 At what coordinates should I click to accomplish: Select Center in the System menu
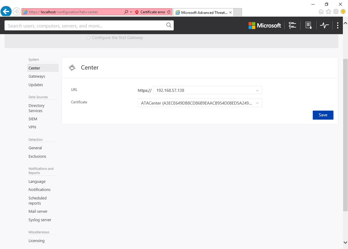(x=43, y=68)
